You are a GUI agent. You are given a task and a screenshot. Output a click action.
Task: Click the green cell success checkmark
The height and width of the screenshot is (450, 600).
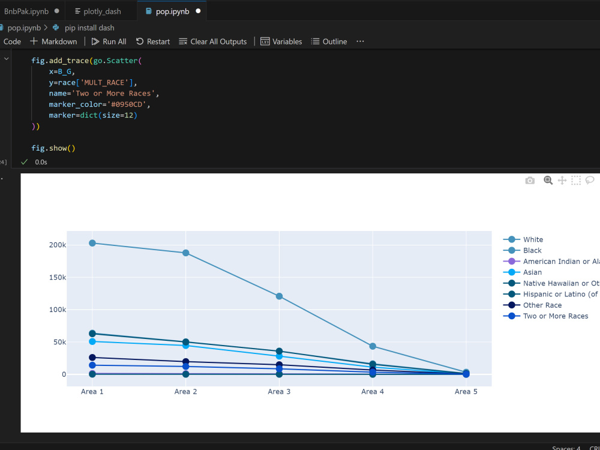point(24,162)
